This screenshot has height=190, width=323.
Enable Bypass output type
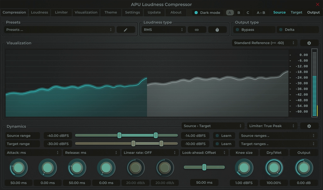[254, 30]
